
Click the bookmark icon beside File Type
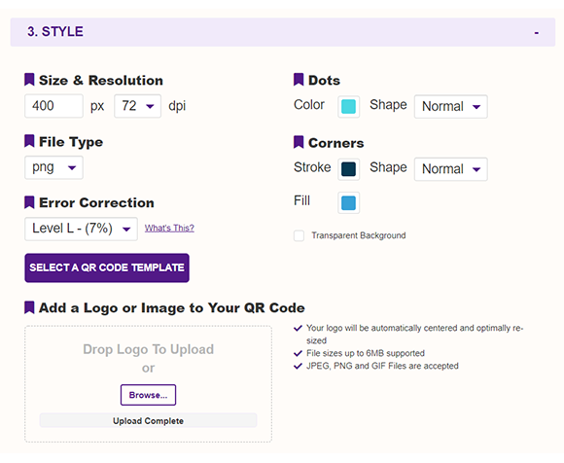click(x=29, y=141)
